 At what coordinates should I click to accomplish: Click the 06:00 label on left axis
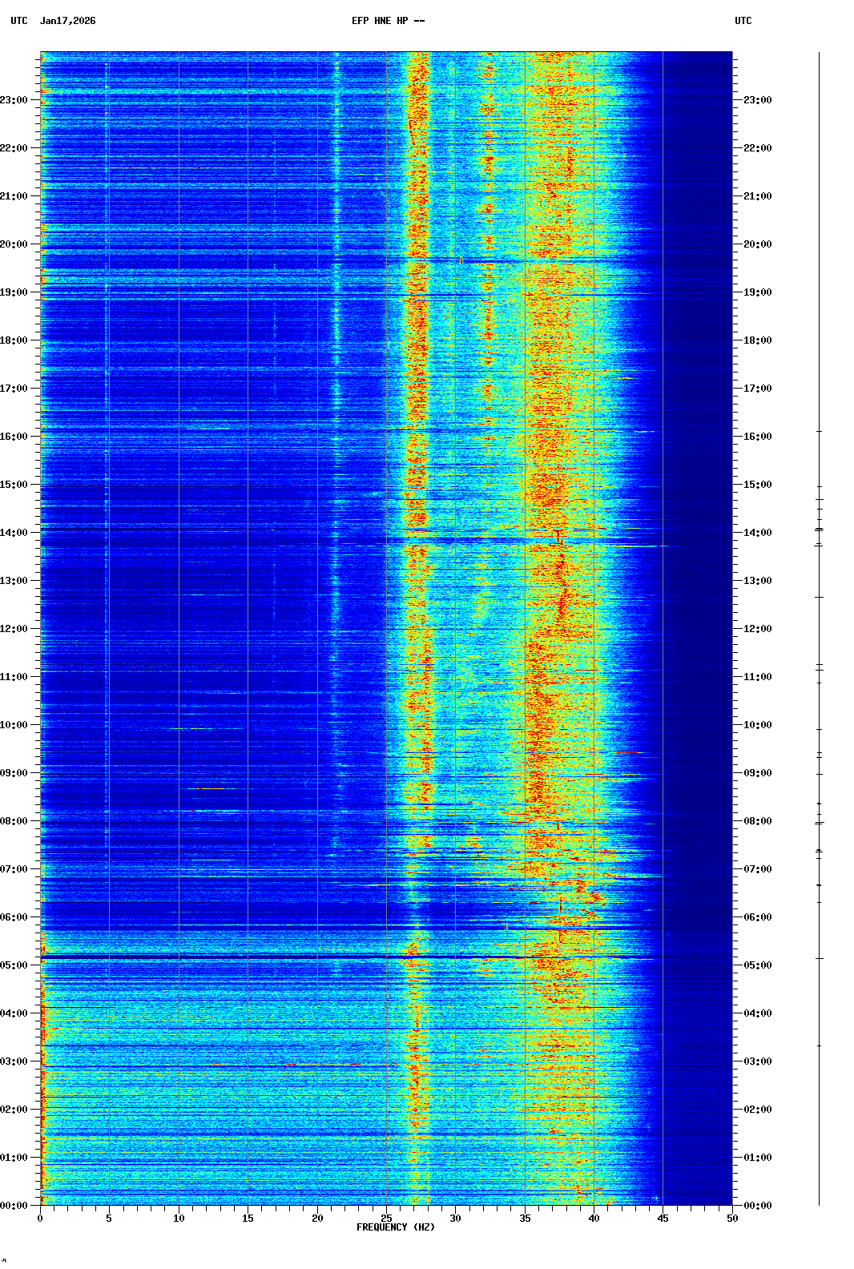[x=14, y=917]
